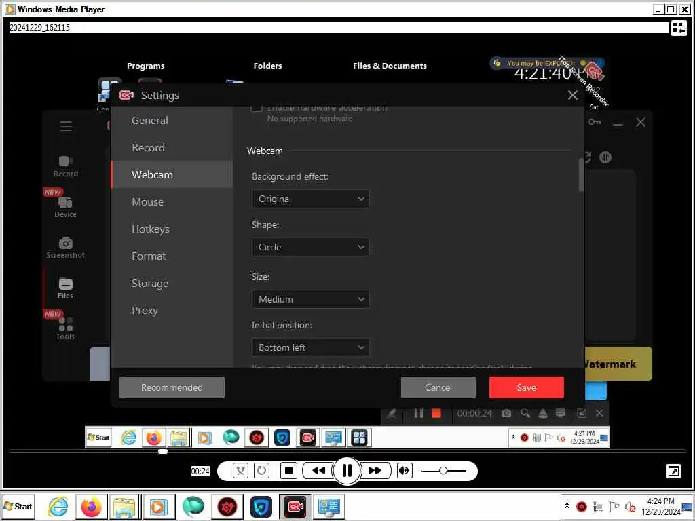Viewport: 695px width, 521px height.
Task: Click the pause icon on recording toolbar
Action: point(418,413)
